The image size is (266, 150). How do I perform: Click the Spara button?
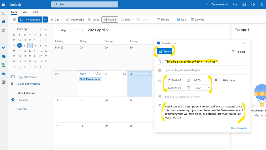[x=165, y=51]
